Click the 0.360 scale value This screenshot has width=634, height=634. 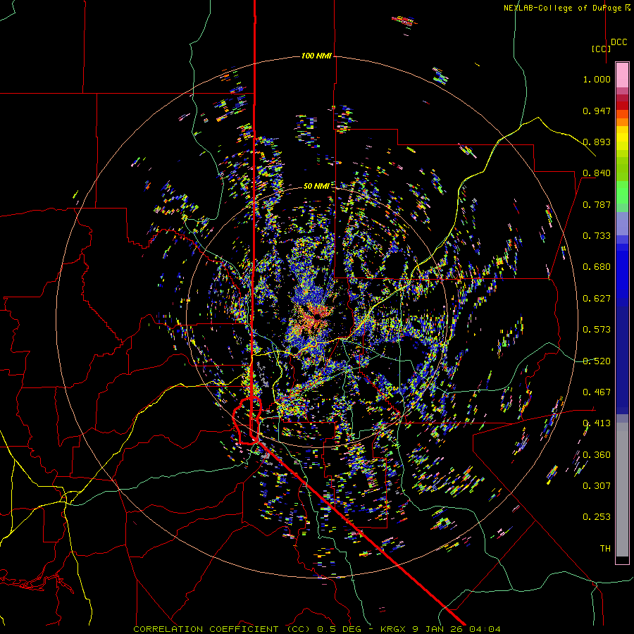(x=597, y=455)
